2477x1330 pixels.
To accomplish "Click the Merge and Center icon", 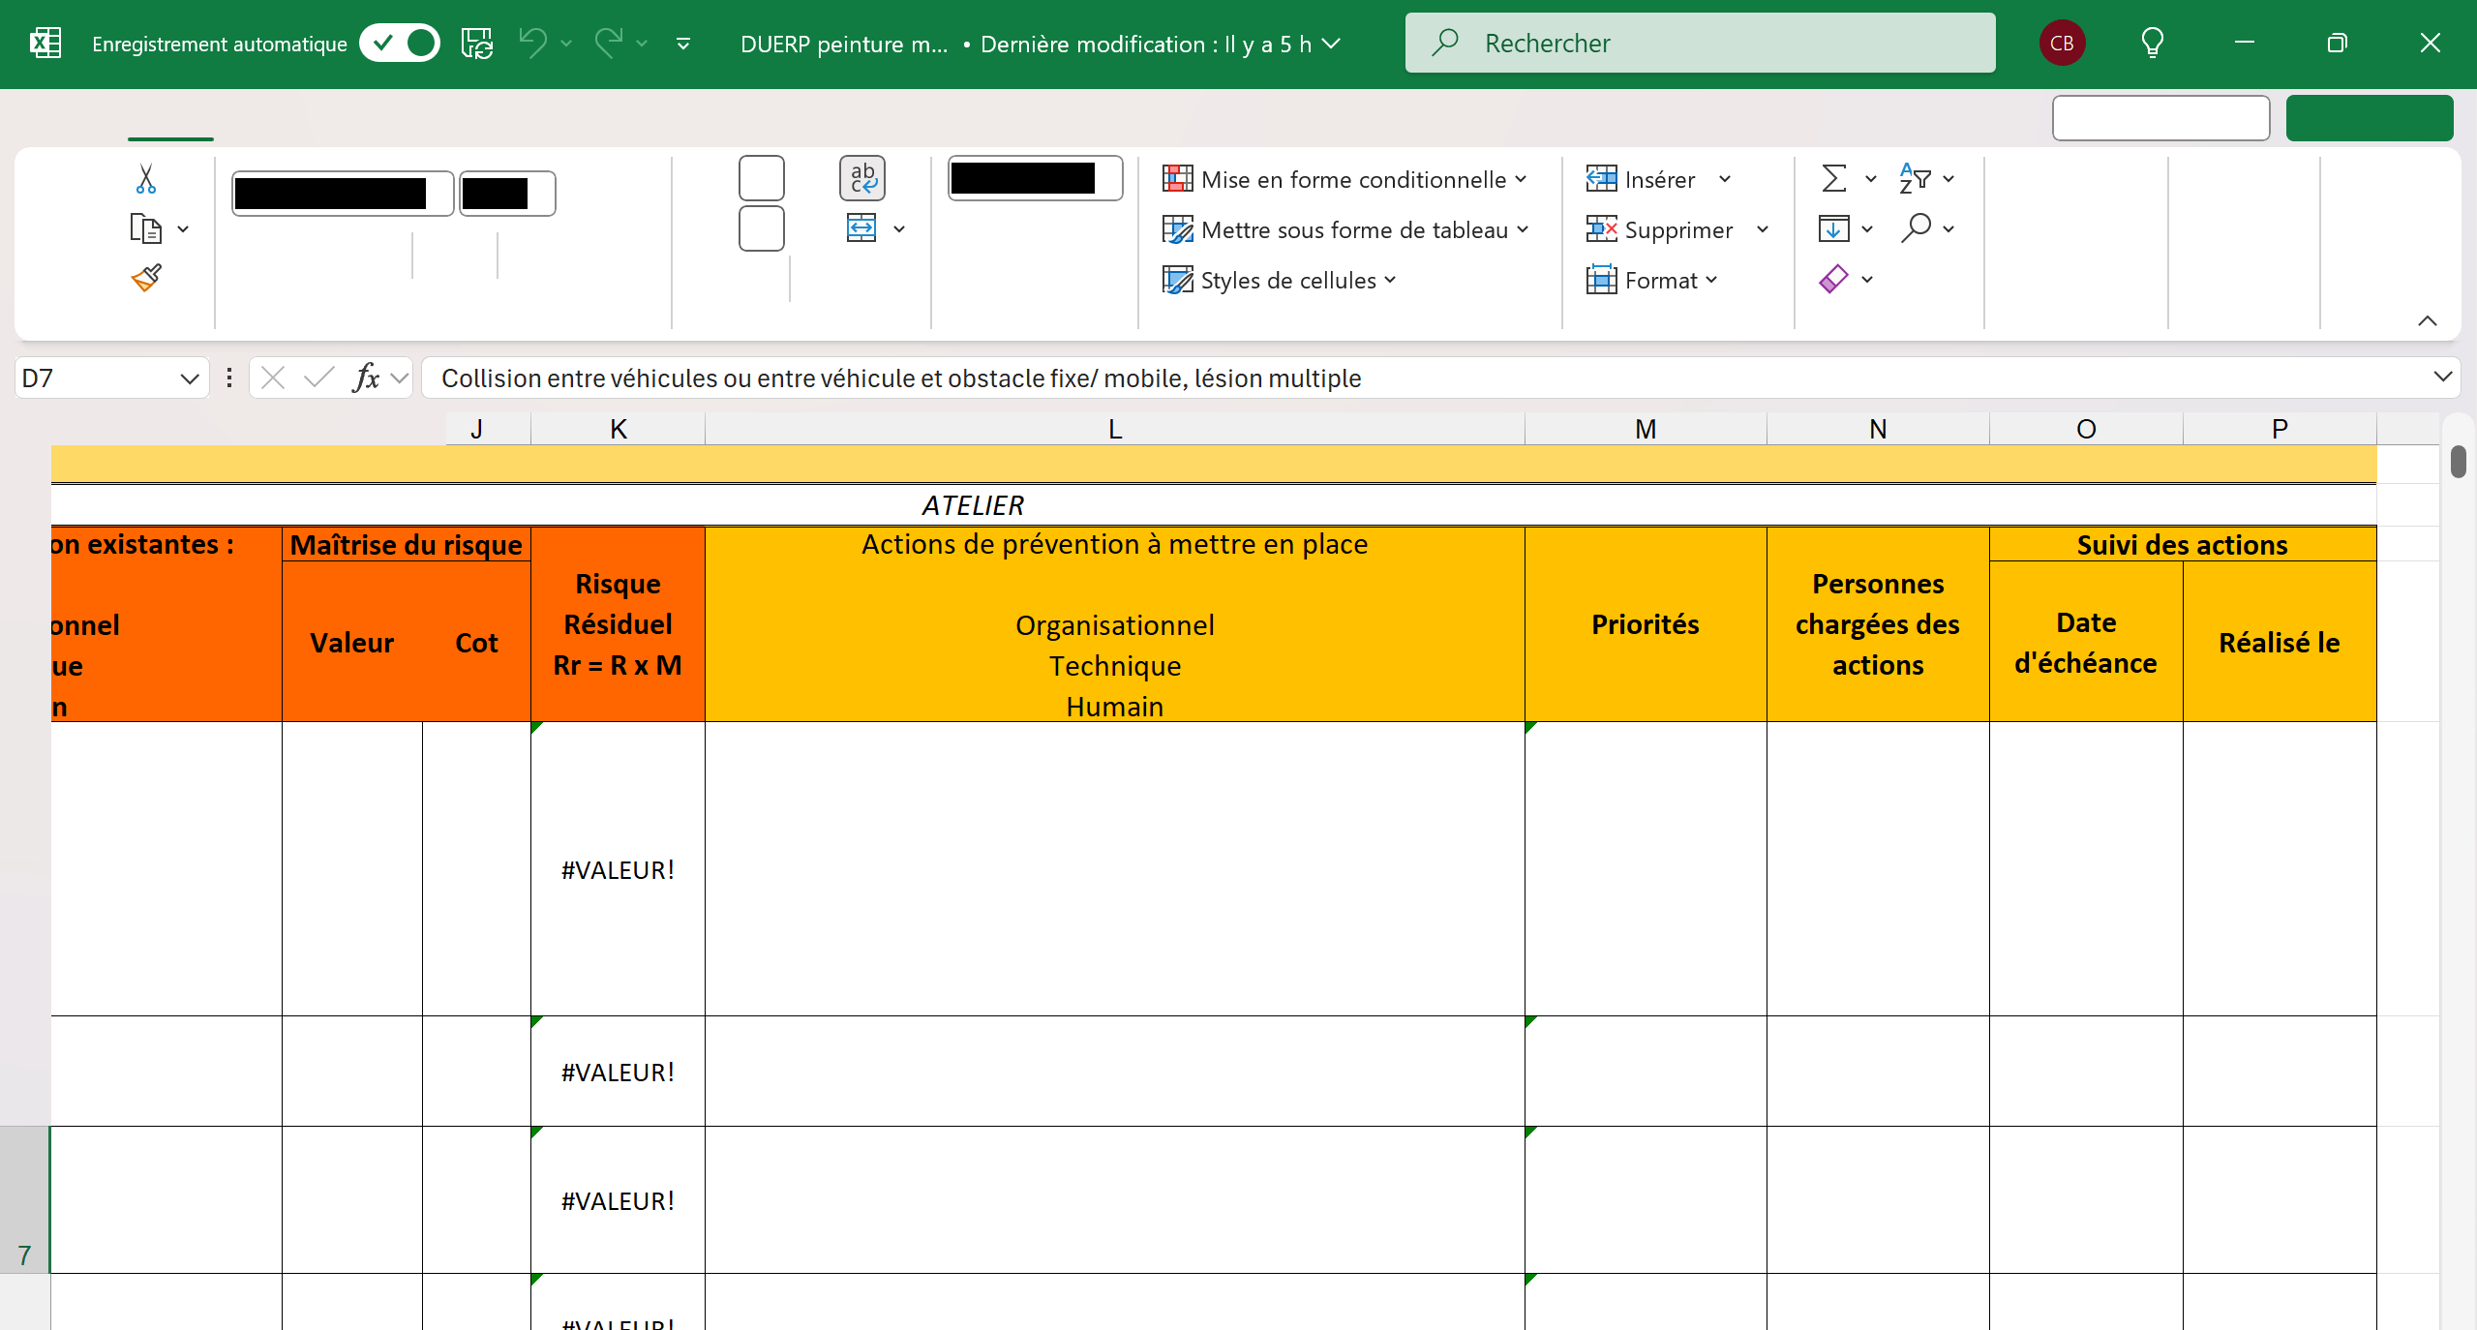I will (861, 228).
